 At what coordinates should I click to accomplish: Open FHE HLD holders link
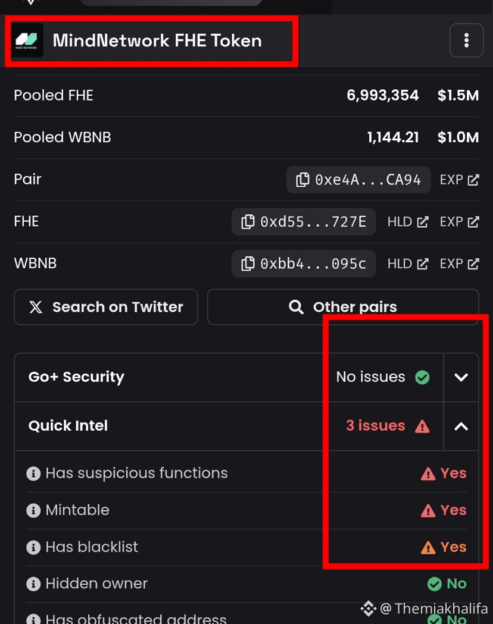[x=408, y=222]
